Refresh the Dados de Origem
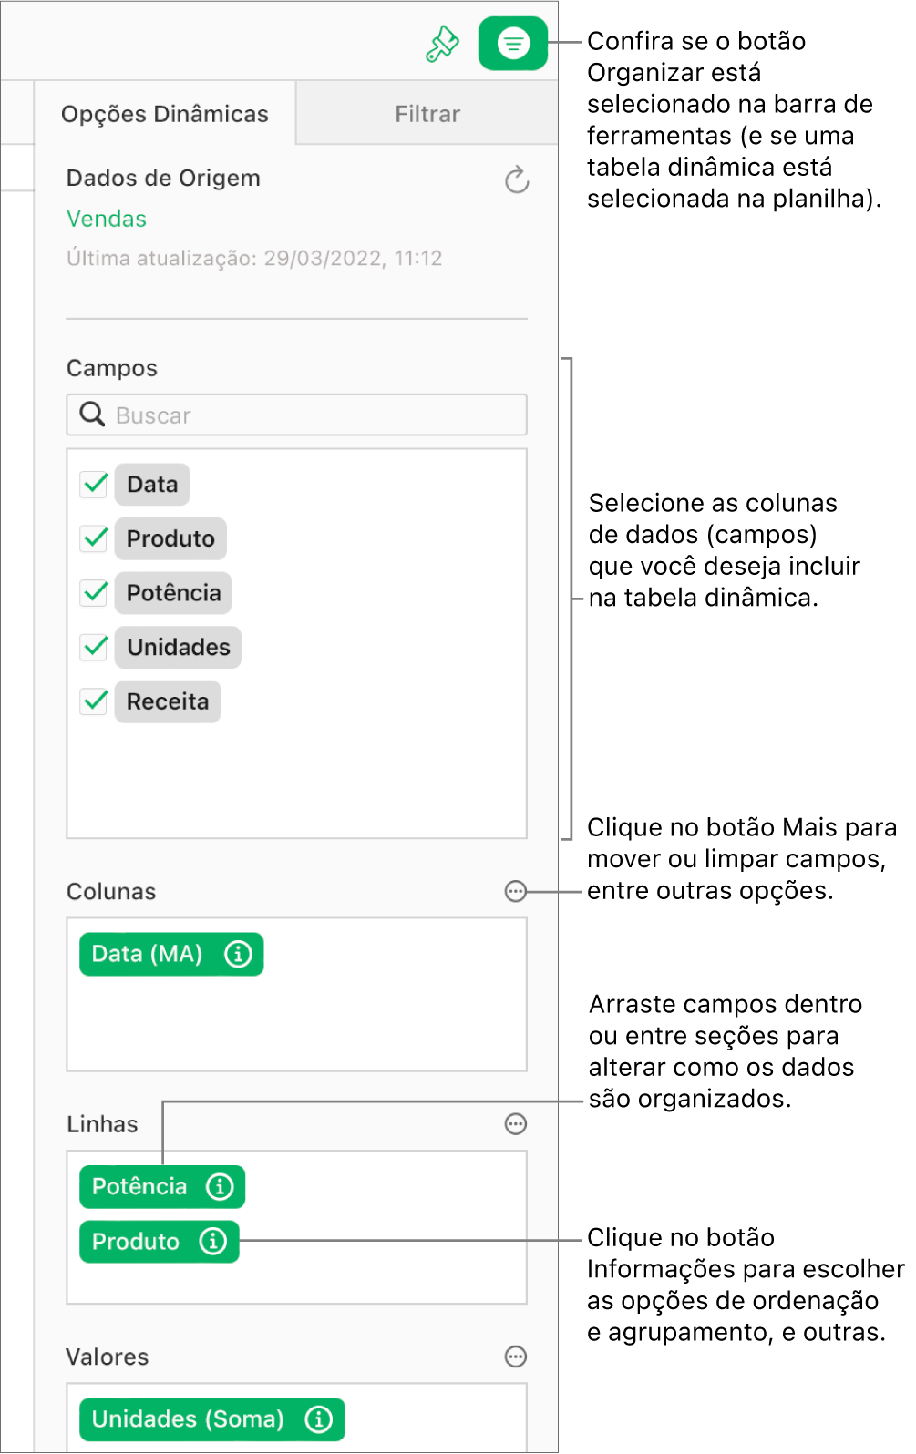Screen dimensions: 916x1454 [x=516, y=179]
